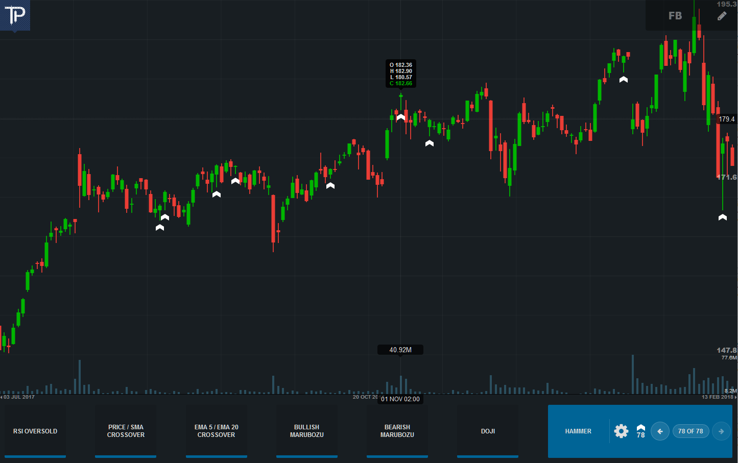Image resolution: width=738 pixels, height=463 pixels.
Task: Click the 40.92M volume readout
Action: [400, 350]
